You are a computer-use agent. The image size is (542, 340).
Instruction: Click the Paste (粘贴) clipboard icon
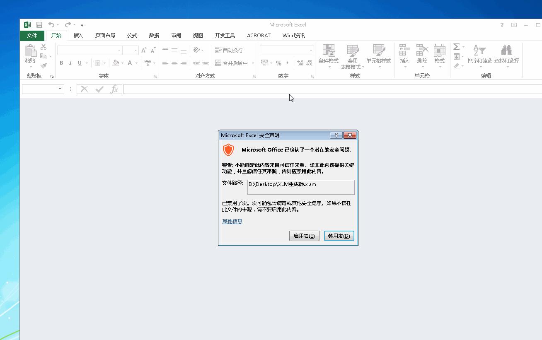(31, 51)
